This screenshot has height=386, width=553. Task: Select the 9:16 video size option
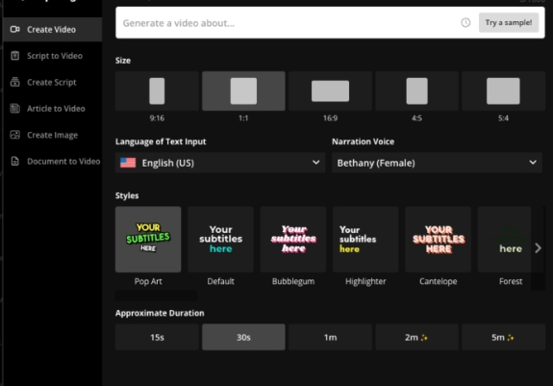[157, 91]
